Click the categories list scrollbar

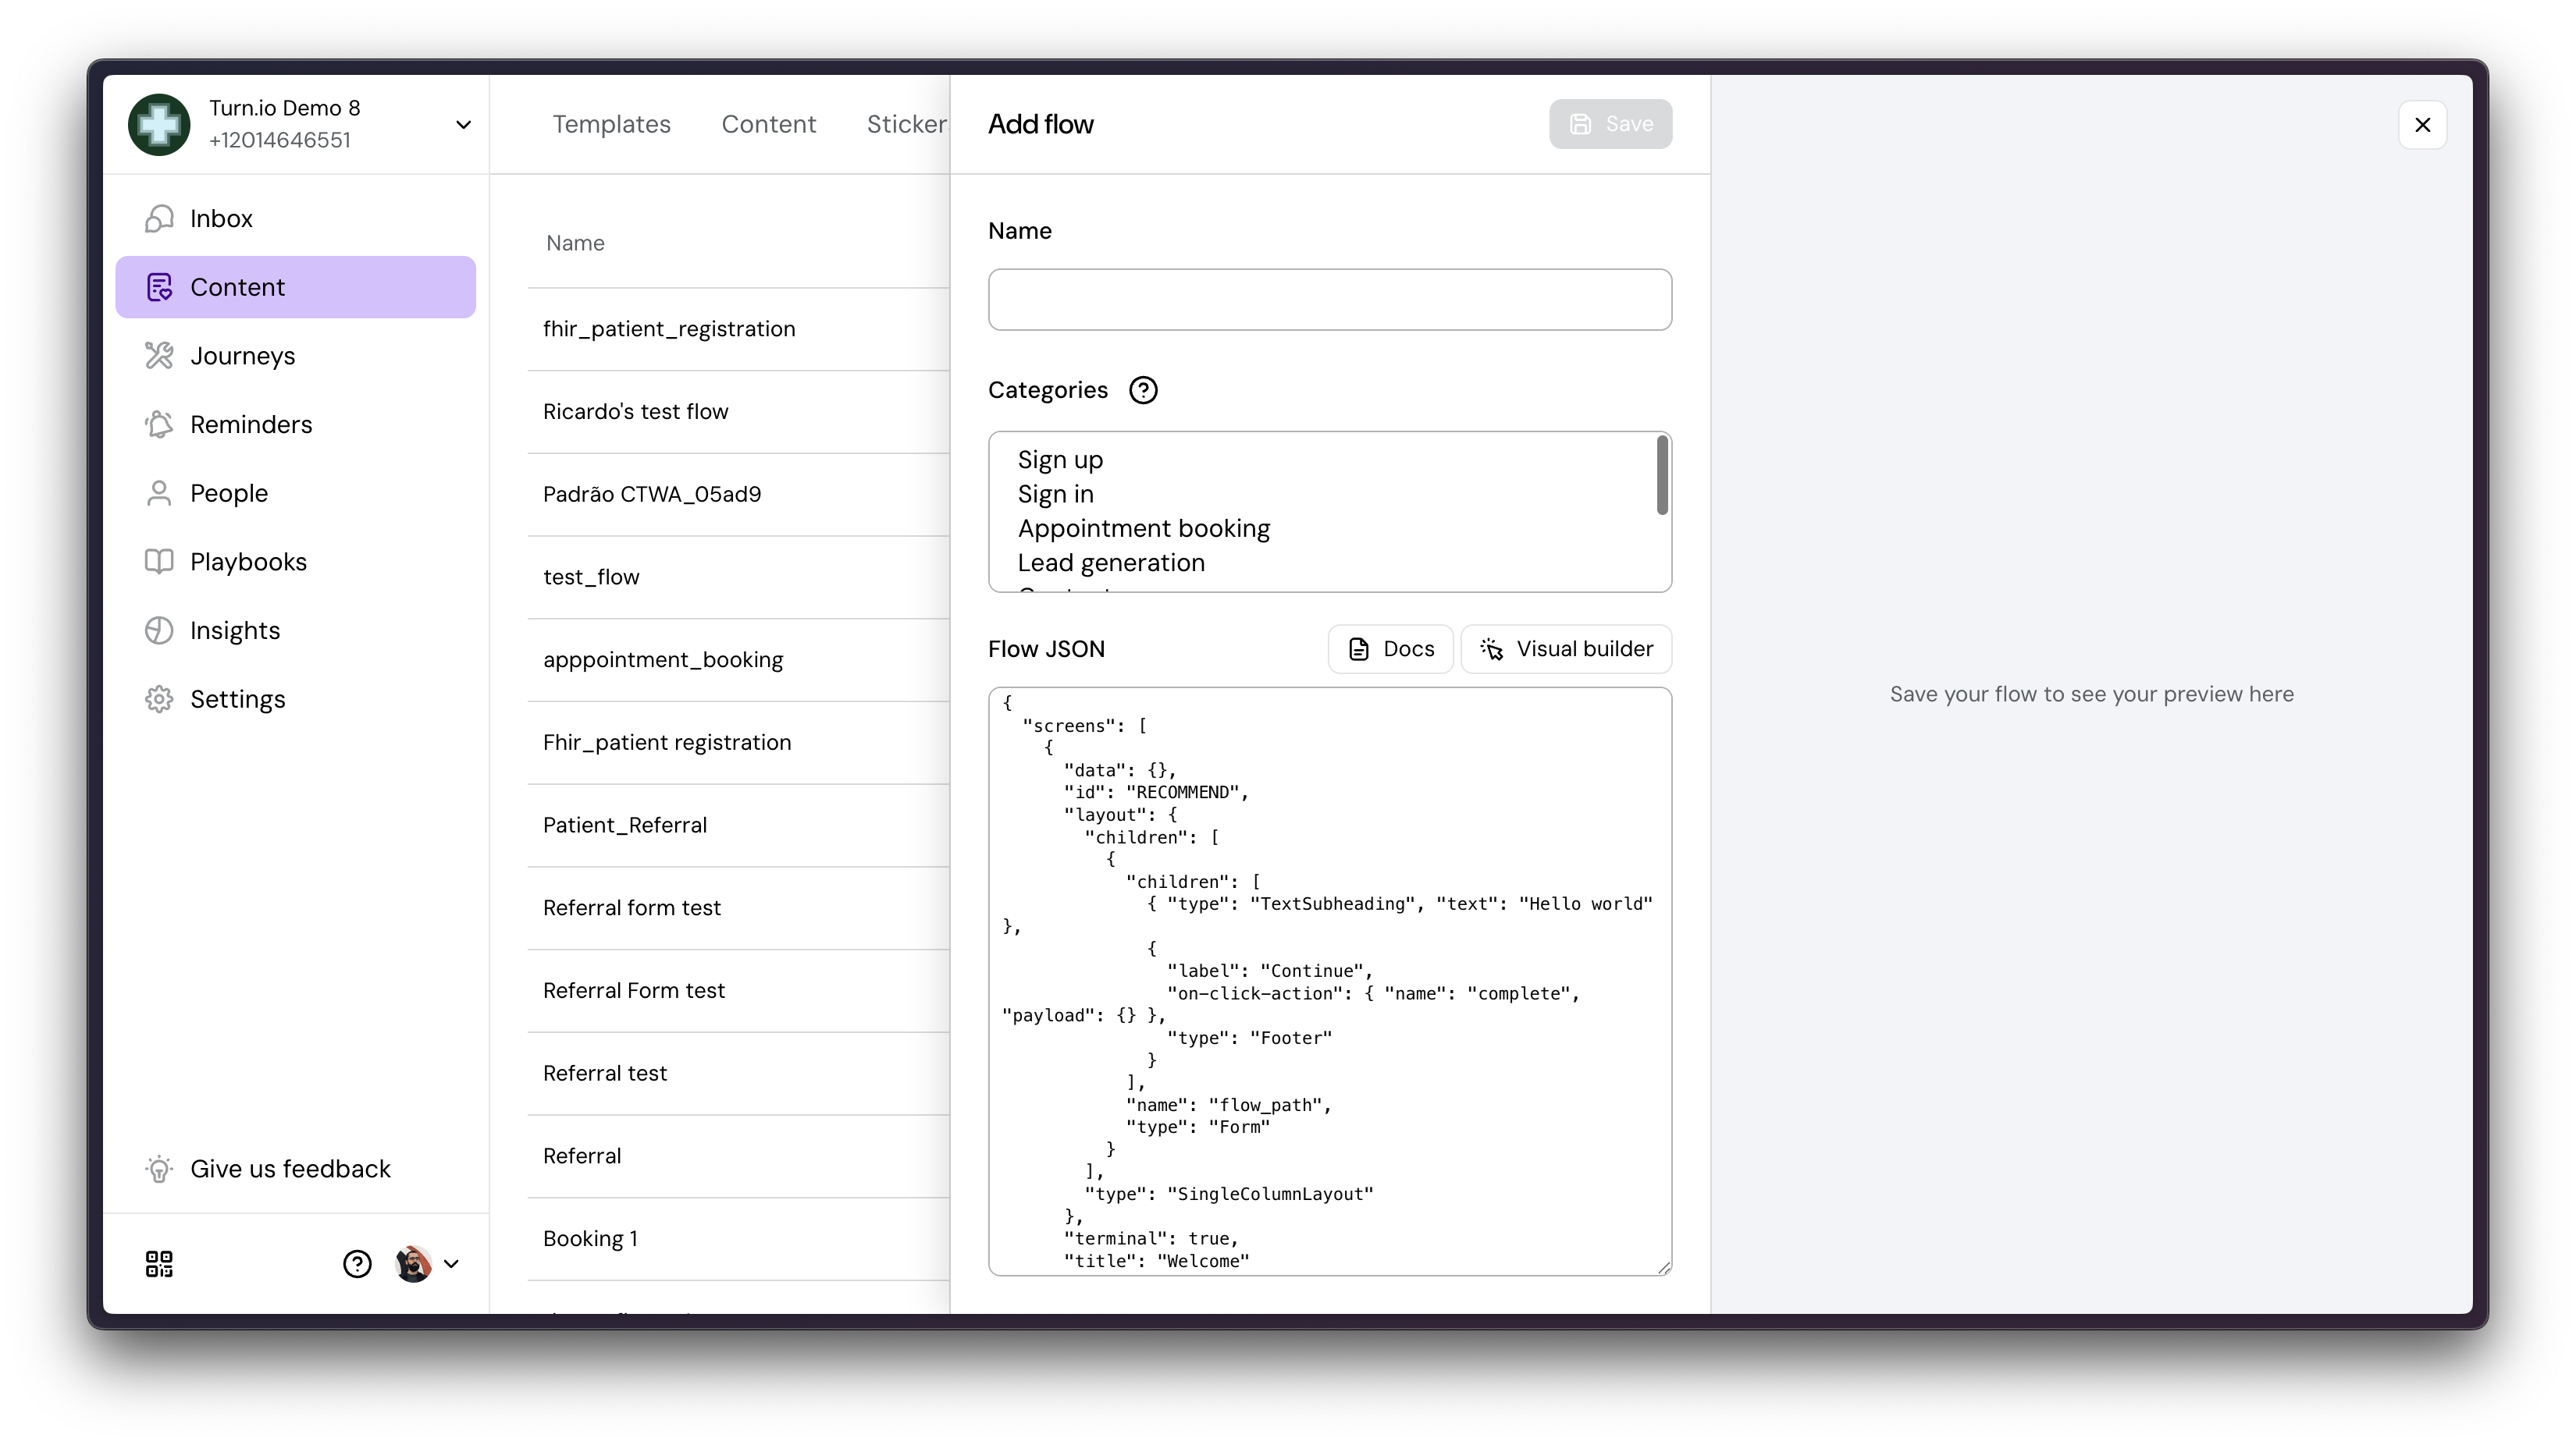click(1662, 477)
